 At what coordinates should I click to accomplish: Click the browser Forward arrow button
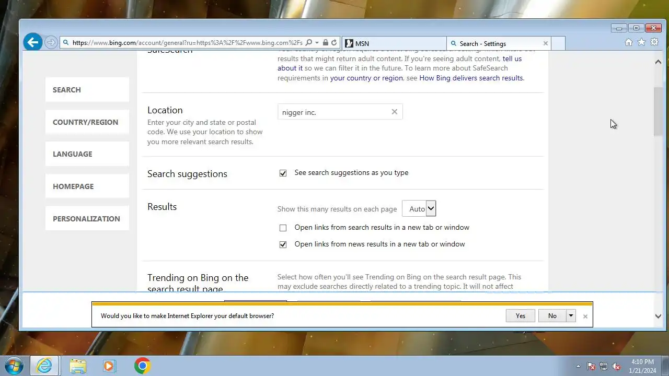(x=51, y=43)
